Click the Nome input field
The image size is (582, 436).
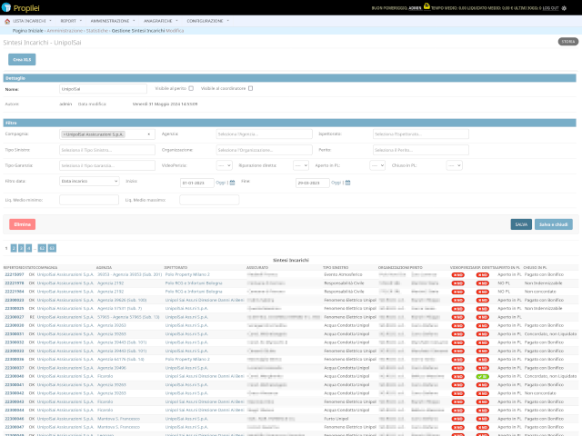pos(103,89)
